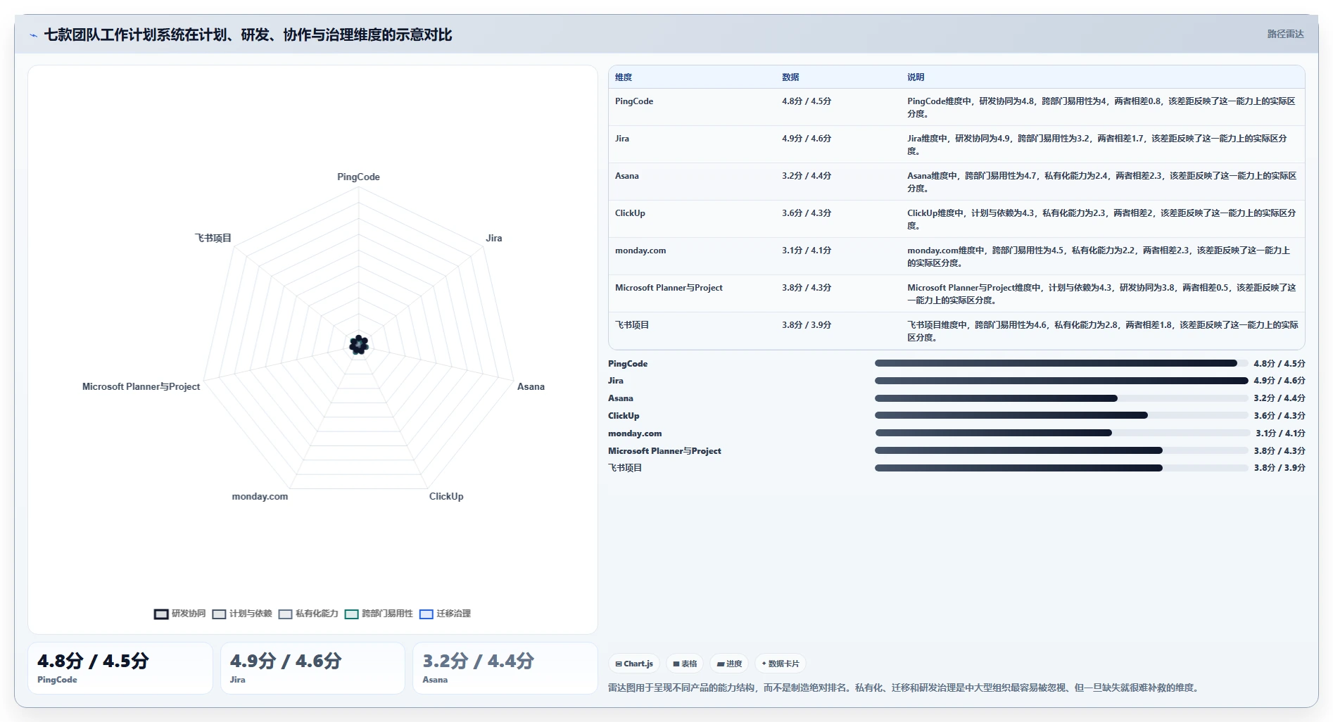Open the PingCode score card
The image size is (1333, 722).
tap(120, 668)
